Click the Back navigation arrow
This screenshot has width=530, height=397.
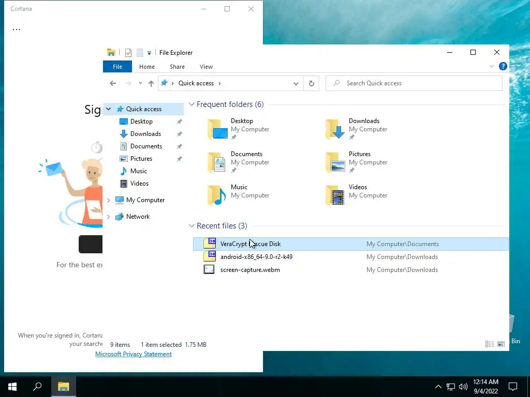pos(113,83)
